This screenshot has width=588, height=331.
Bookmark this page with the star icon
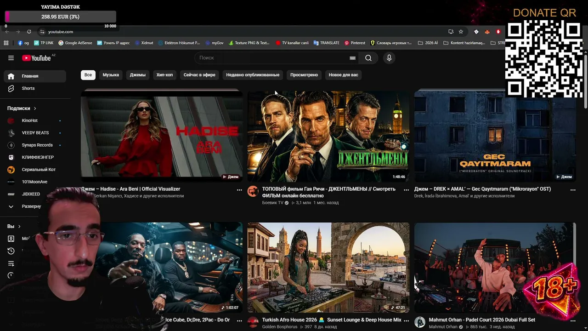461,32
